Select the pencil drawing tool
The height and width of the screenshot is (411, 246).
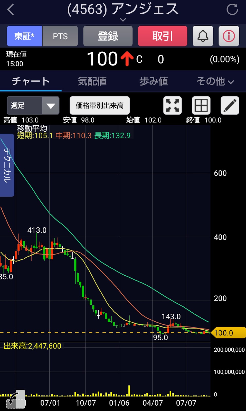pyautogui.click(x=230, y=105)
